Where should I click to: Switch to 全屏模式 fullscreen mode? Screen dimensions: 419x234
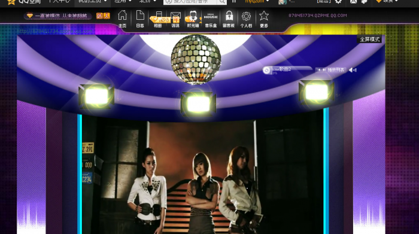369,39
